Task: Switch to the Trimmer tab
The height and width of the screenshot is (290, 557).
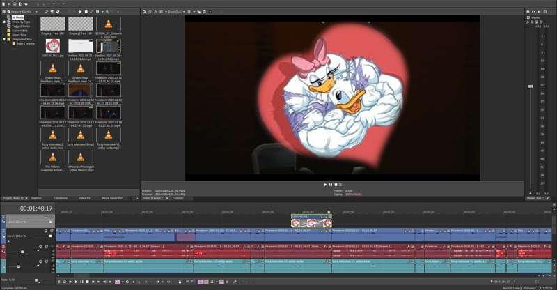Action: [178, 198]
